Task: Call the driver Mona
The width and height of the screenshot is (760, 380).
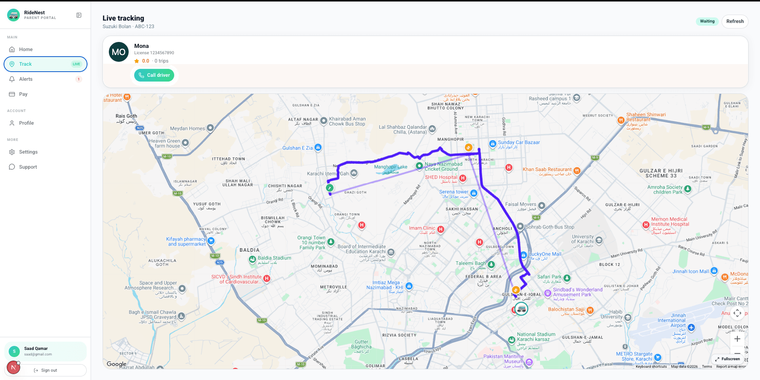Action: coord(154,75)
